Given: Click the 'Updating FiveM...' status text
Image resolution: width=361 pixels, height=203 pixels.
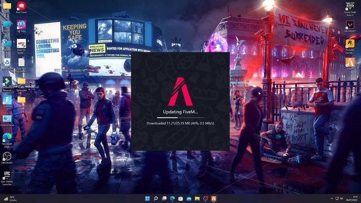Looking at the screenshot, I should click(180, 112).
